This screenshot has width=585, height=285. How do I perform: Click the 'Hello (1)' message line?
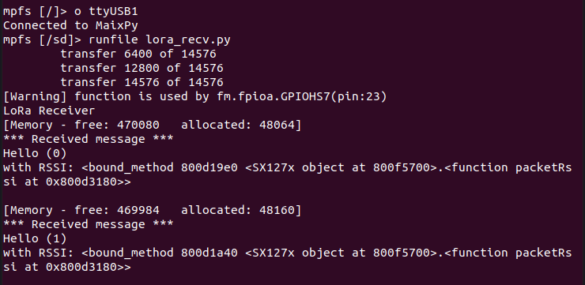(35, 238)
